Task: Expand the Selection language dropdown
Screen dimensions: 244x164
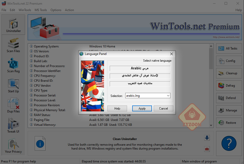Action: [168, 96]
